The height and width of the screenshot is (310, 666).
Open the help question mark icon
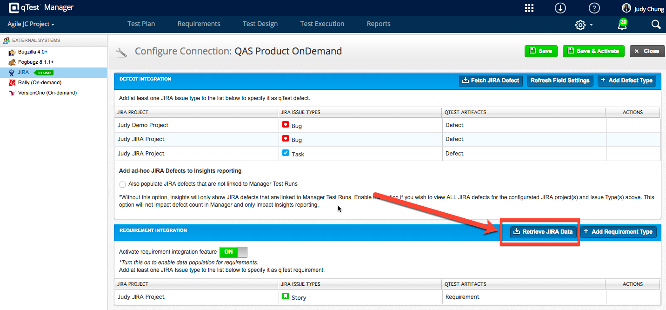594,8
